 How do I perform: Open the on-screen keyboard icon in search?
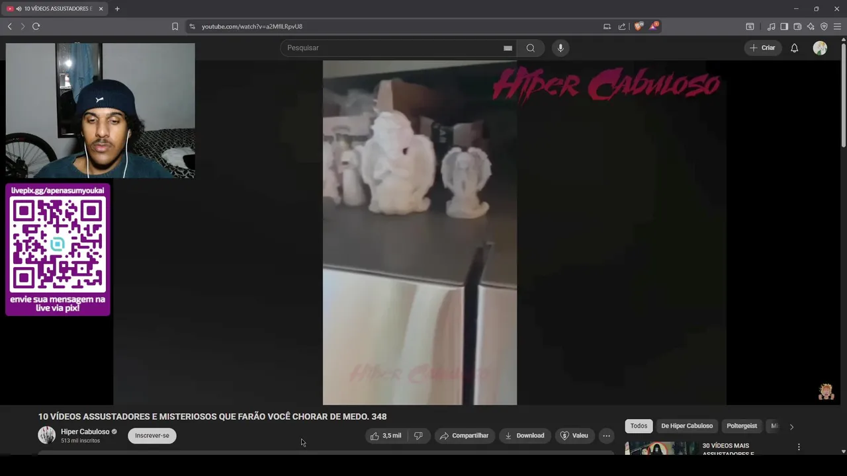(508, 48)
